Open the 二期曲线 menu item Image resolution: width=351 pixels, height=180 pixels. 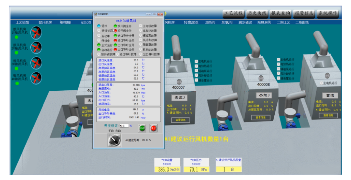tap(302, 22)
